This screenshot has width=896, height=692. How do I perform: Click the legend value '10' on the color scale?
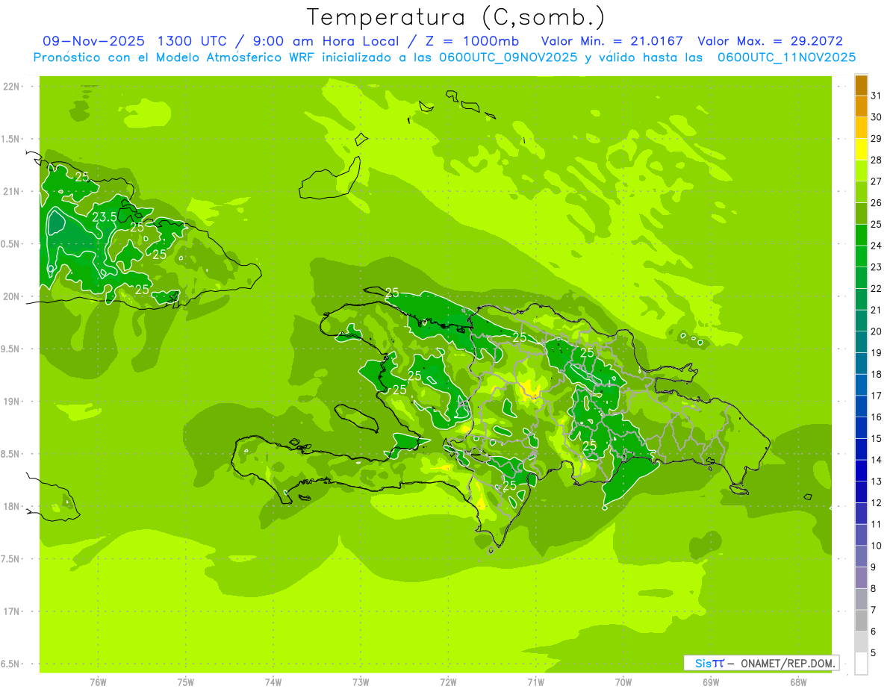pyautogui.click(x=877, y=546)
